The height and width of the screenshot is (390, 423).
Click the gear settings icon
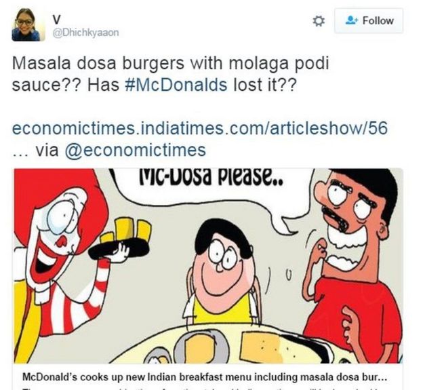[319, 21]
